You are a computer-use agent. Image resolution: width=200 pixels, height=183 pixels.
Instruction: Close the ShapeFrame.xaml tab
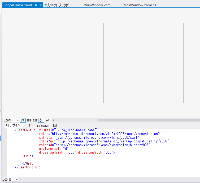pos(41,5)
